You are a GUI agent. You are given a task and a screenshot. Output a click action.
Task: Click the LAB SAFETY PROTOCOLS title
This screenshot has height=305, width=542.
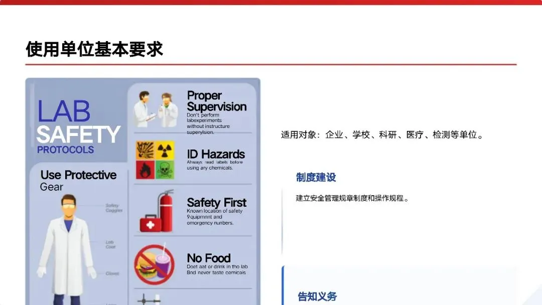(78, 126)
